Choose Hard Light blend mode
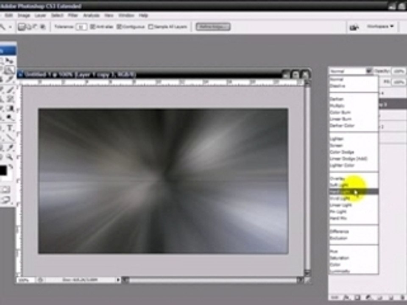The image size is (407, 305). tap(354, 191)
